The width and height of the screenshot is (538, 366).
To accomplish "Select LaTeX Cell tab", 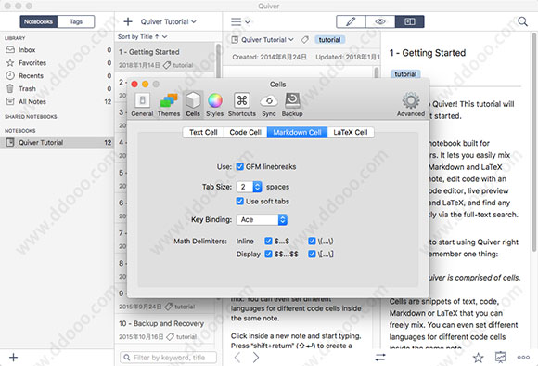I will (351, 132).
